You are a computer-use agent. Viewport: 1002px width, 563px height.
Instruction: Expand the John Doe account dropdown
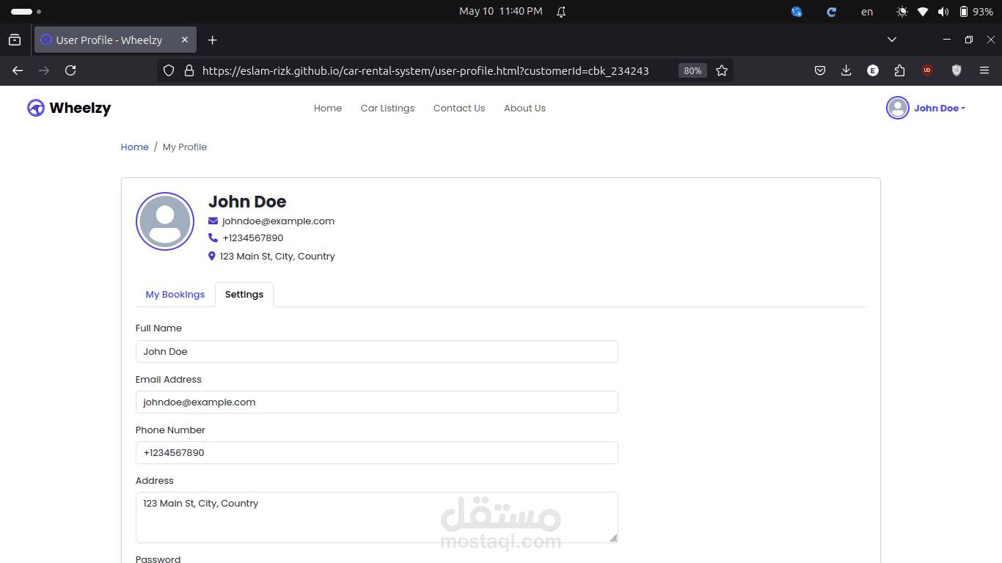tap(926, 108)
